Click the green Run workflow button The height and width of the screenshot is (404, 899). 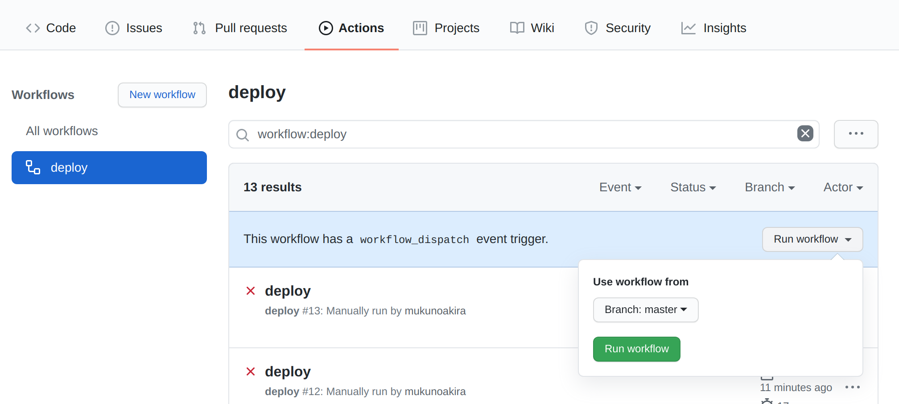pyautogui.click(x=637, y=349)
